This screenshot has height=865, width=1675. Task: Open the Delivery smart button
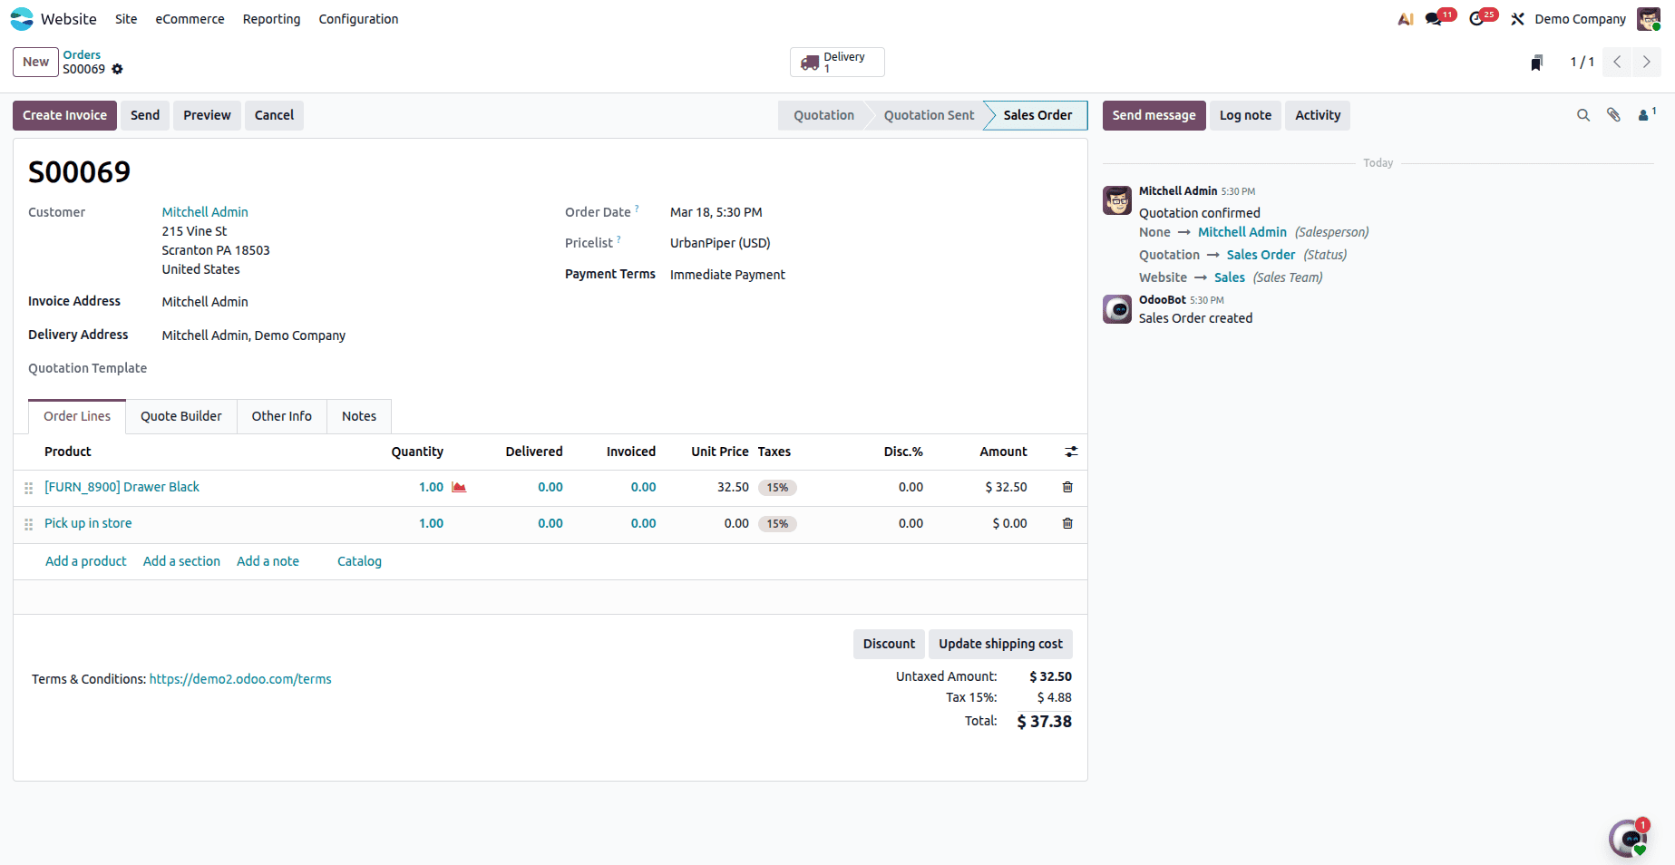(x=835, y=62)
